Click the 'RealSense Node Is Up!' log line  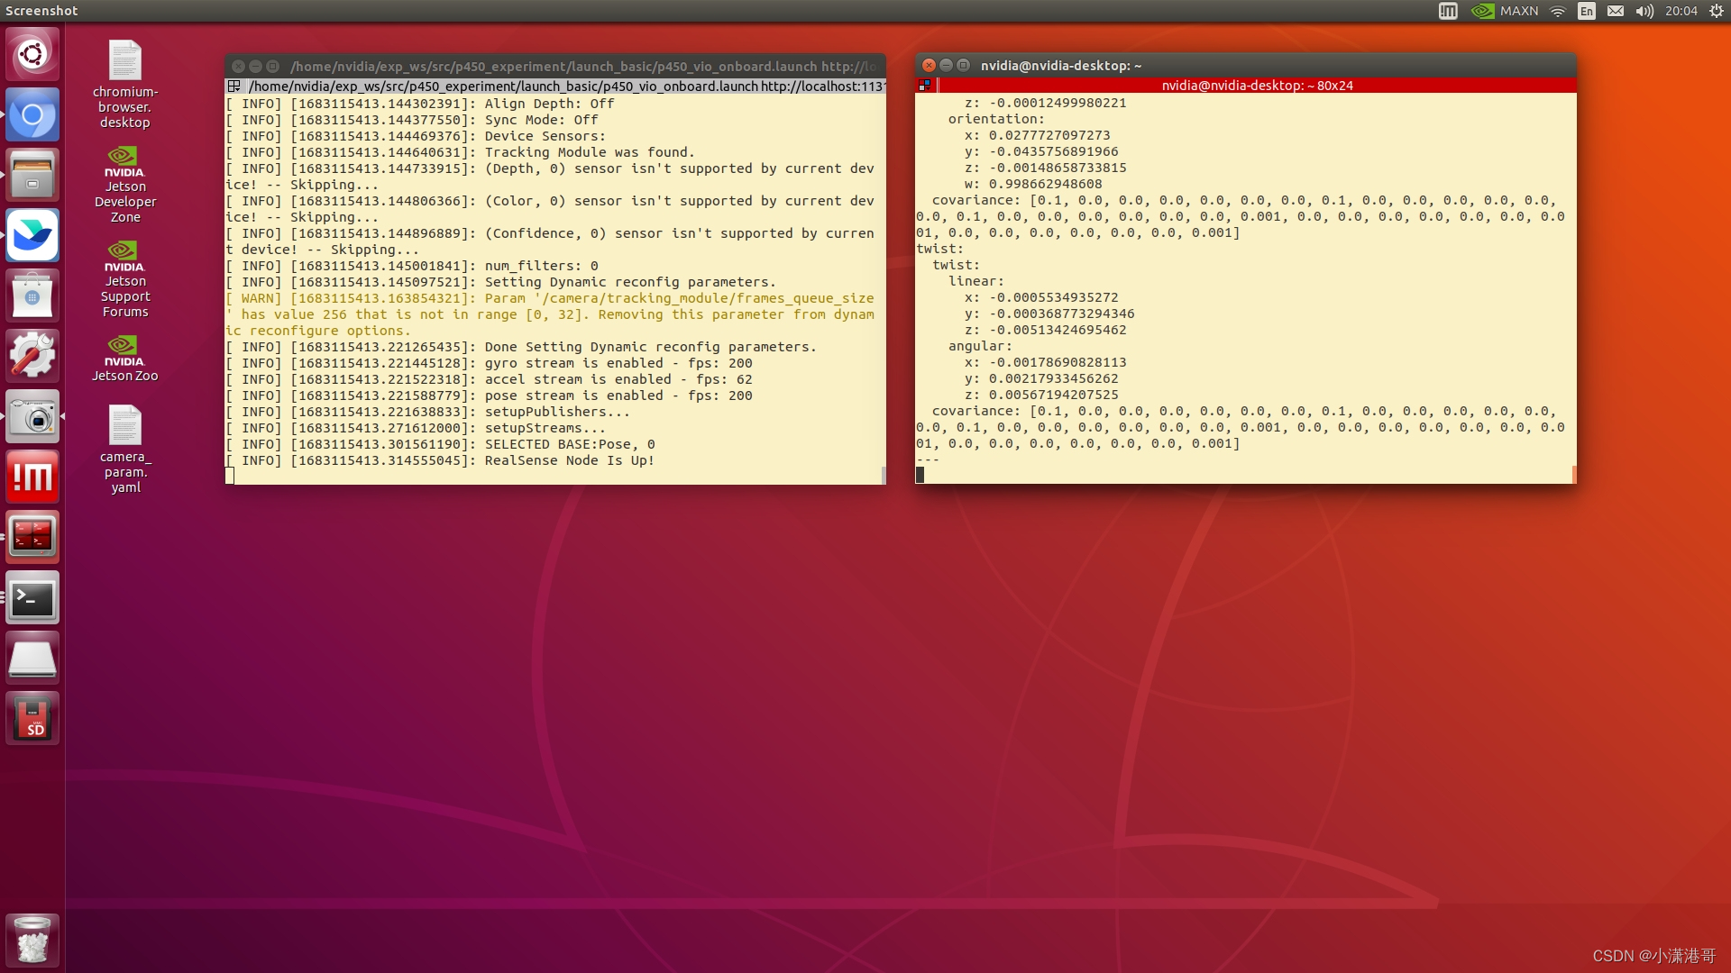click(x=440, y=460)
